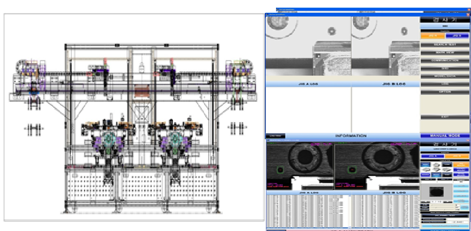The width and height of the screenshot is (471, 231).
Task: Select the orange JIG A button in top panel
Action: coord(432,36)
